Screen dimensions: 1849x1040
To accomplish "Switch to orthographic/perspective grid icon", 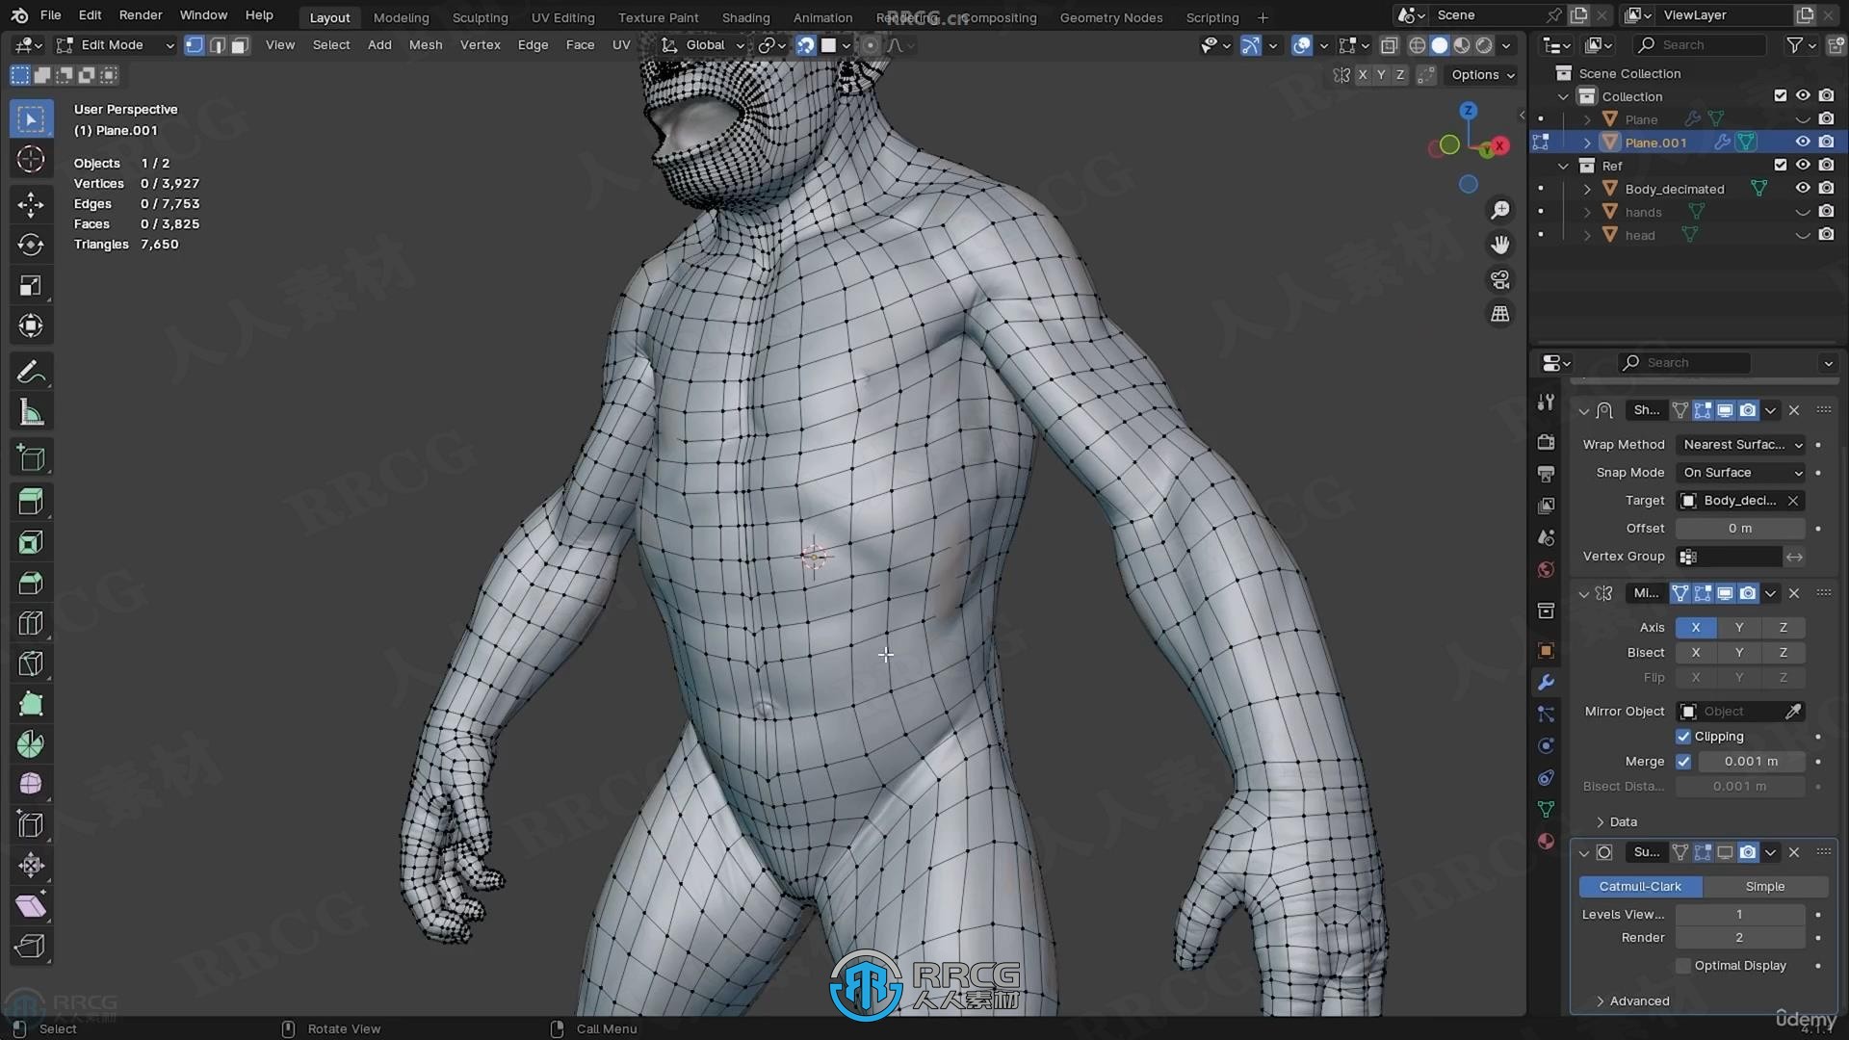I will (1500, 314).
